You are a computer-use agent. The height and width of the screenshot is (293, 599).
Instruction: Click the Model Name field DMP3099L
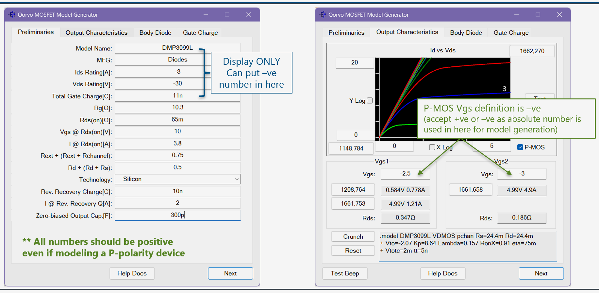tap(177, 48)
